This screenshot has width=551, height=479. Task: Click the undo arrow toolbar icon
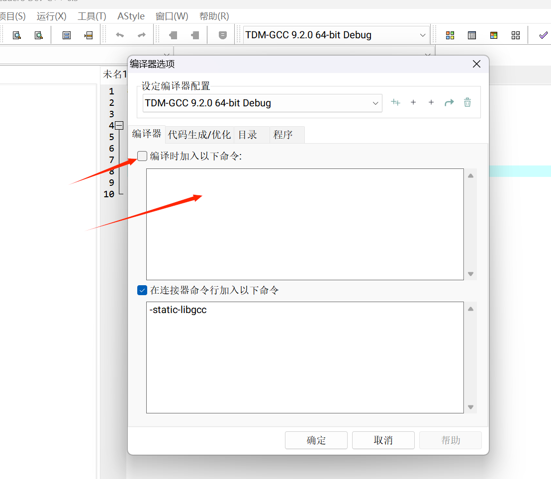120,35
